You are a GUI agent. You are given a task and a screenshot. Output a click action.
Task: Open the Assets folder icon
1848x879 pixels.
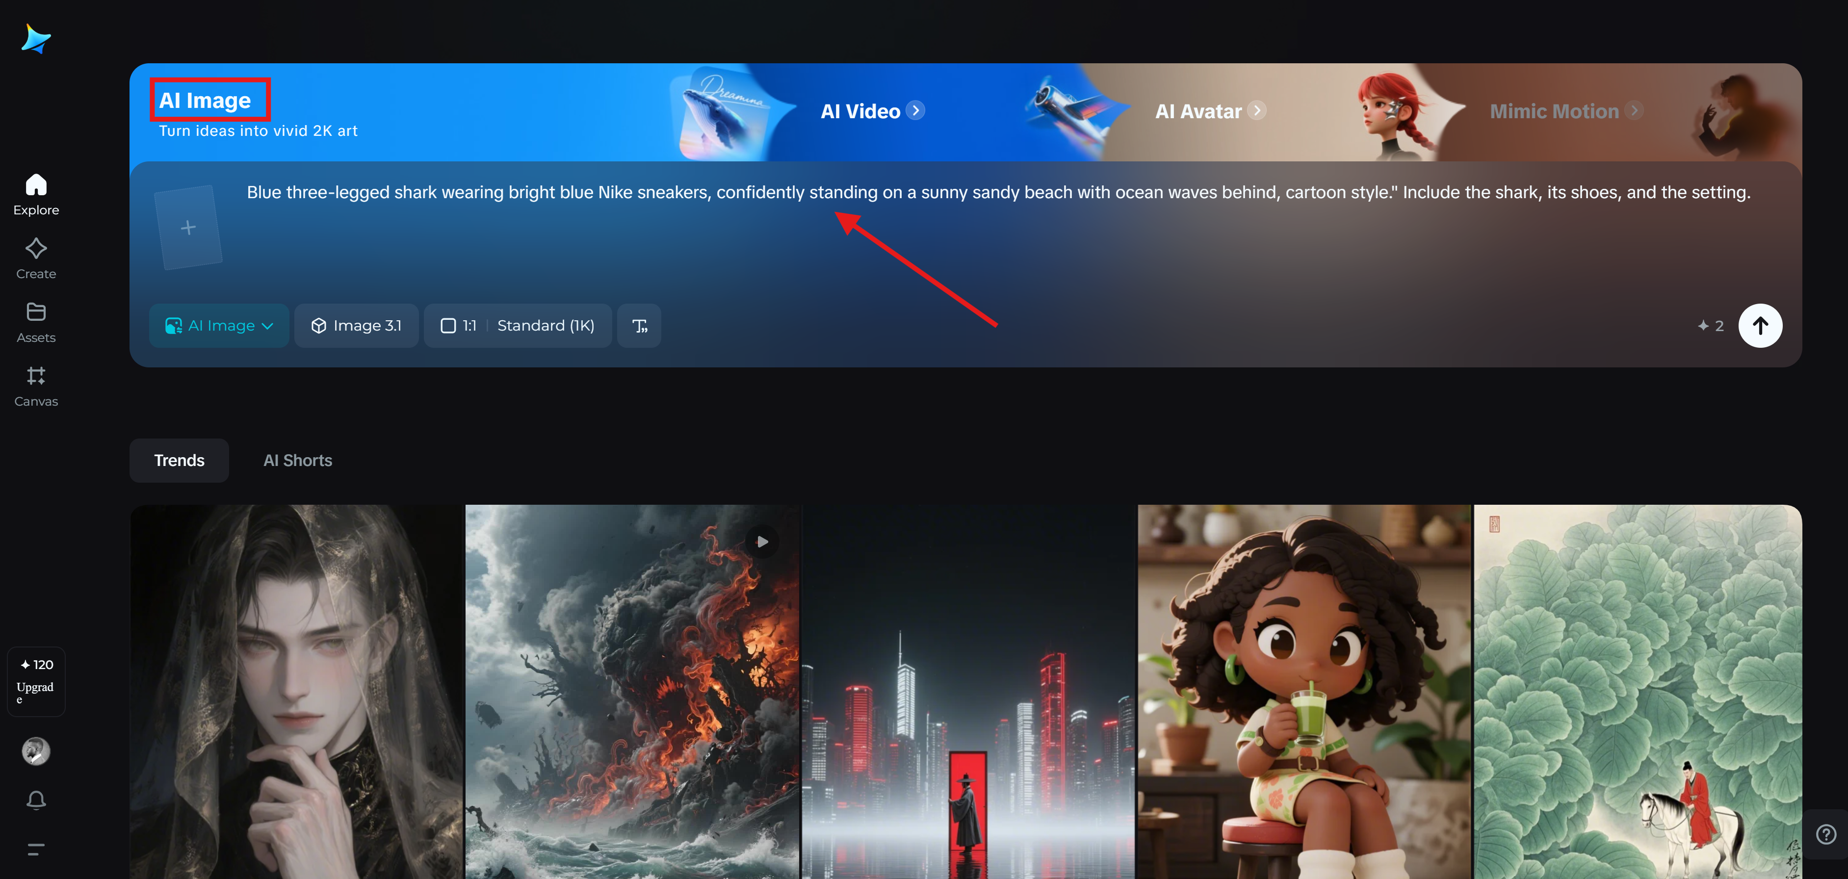coord(36,321)
